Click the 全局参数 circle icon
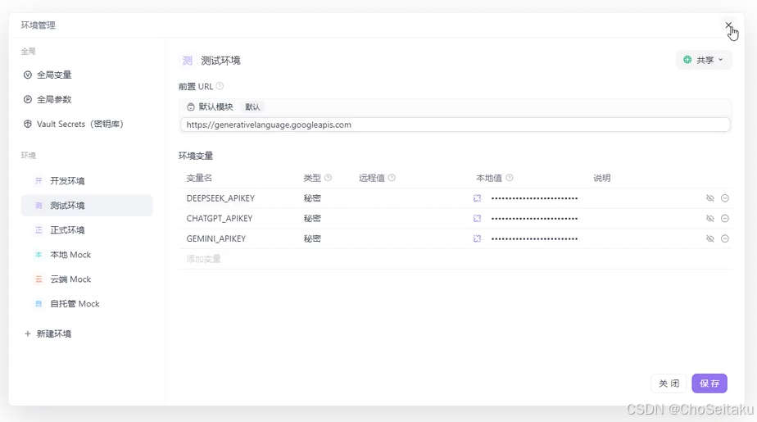757x422 pixels. click(28, 99)
